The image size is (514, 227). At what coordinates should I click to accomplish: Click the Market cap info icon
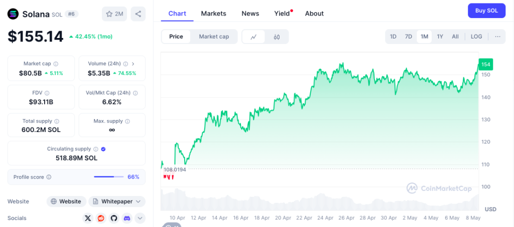[x=56, y=64]
